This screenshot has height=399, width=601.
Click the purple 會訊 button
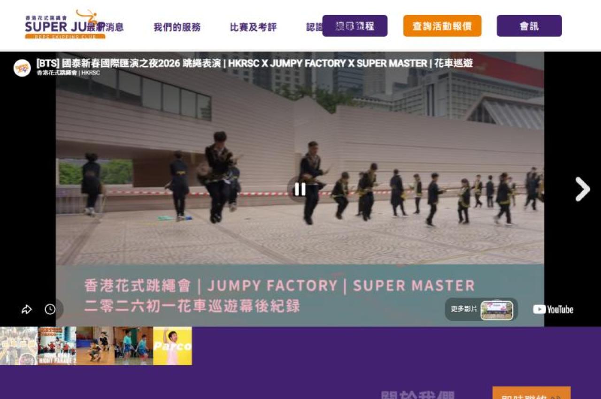tap(529, 26)
